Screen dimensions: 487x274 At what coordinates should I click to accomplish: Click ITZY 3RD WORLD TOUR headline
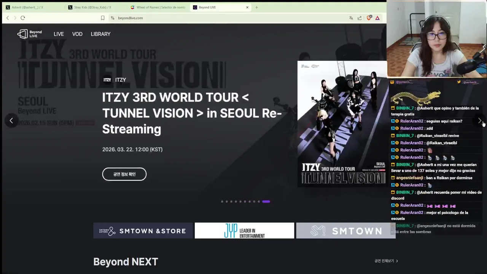tap(192, 113)
